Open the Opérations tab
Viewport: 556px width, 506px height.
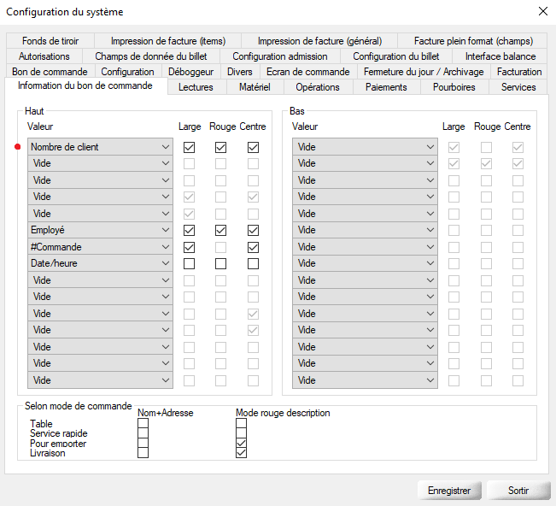(318, 87)
